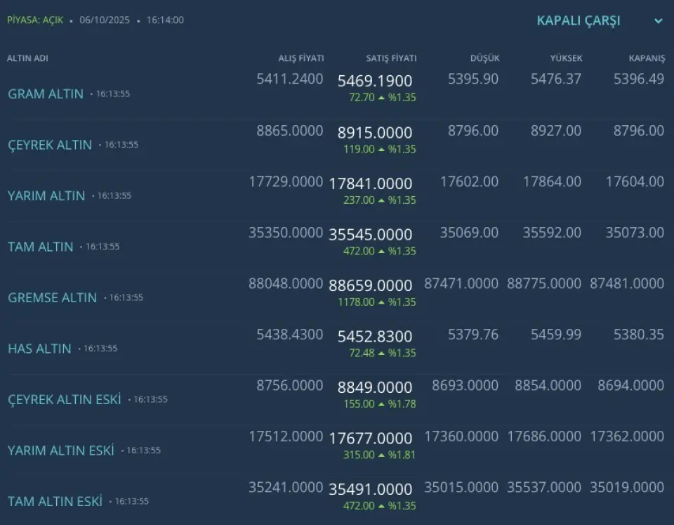Select the KAPANIŞ column header

tap(647, 58)
